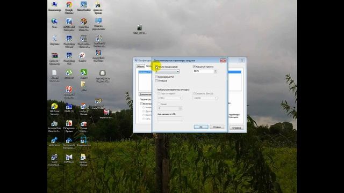The height and width of the screenshot is (193, 344).
Task: Open the Corel VideoStudio shortcut
Action: [x=54, y=160]
